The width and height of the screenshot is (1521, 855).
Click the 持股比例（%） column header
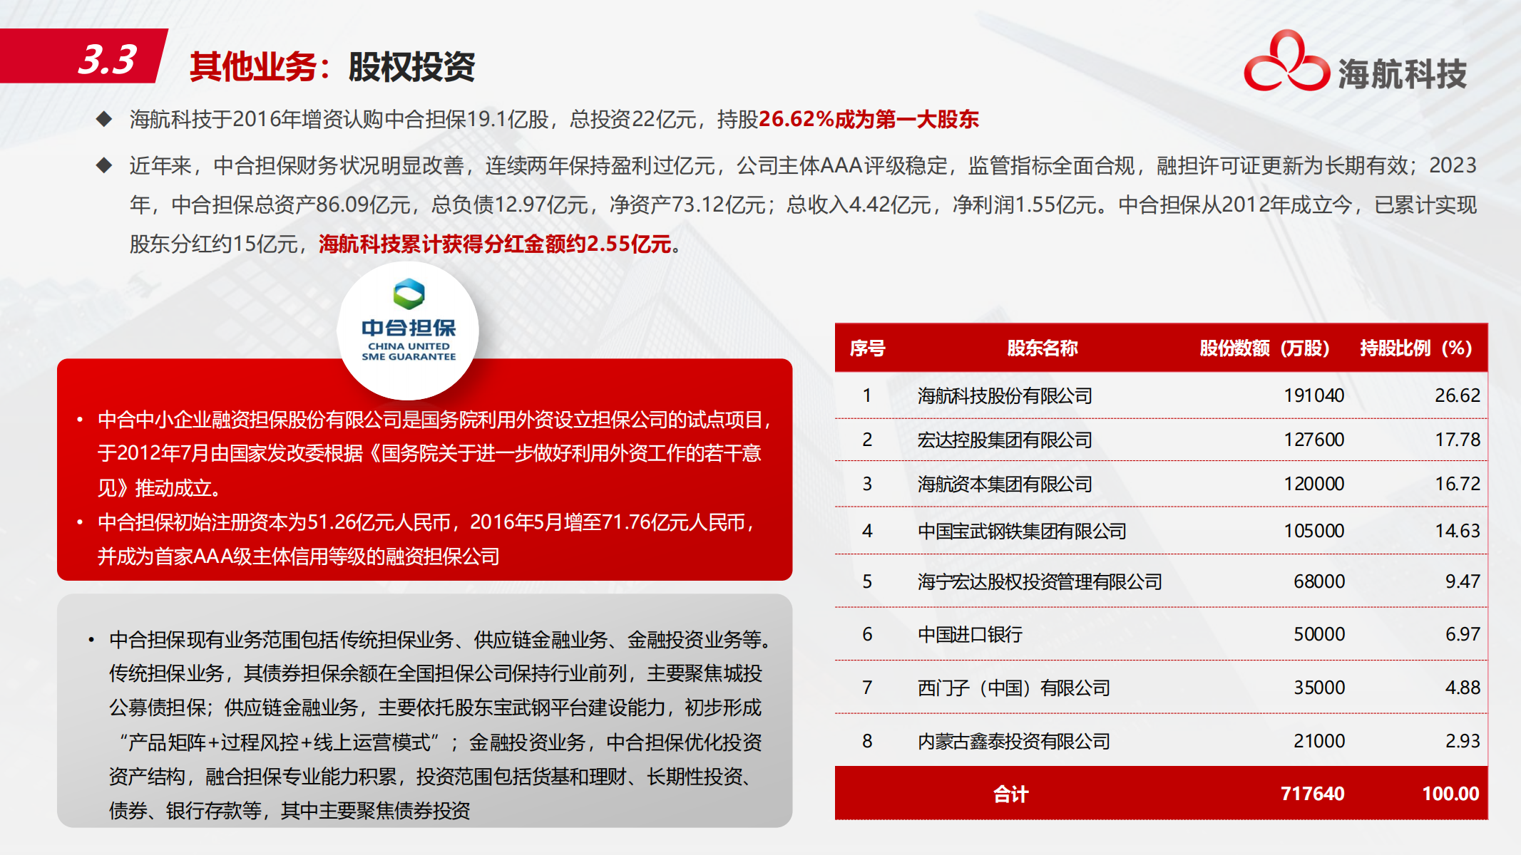point(1416,348)
